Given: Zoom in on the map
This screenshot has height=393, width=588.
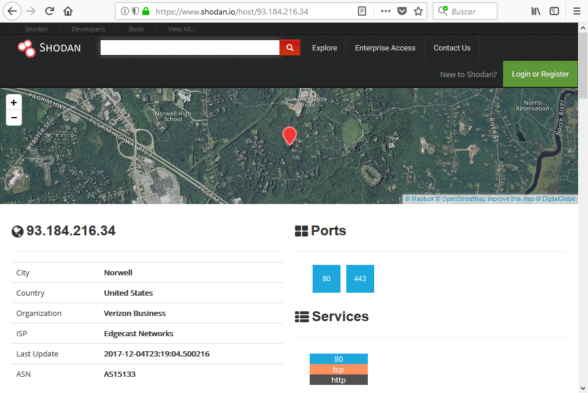Looking at the screenshot, I should [x=14, y=103].
